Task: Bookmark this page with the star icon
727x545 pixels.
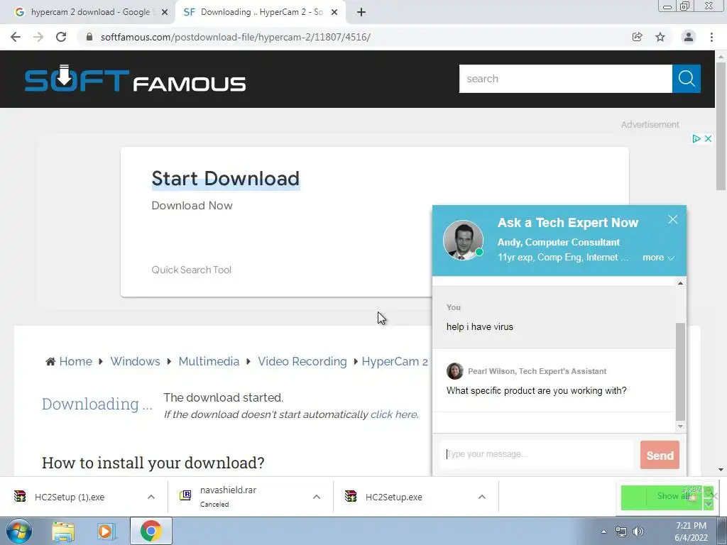Action: click(660, 37)
